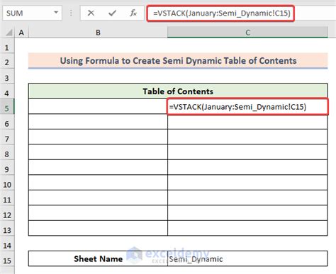Screen dimensions: 336x274
Task: Click the 'Table of Contents' header cell
Action: 178,91
